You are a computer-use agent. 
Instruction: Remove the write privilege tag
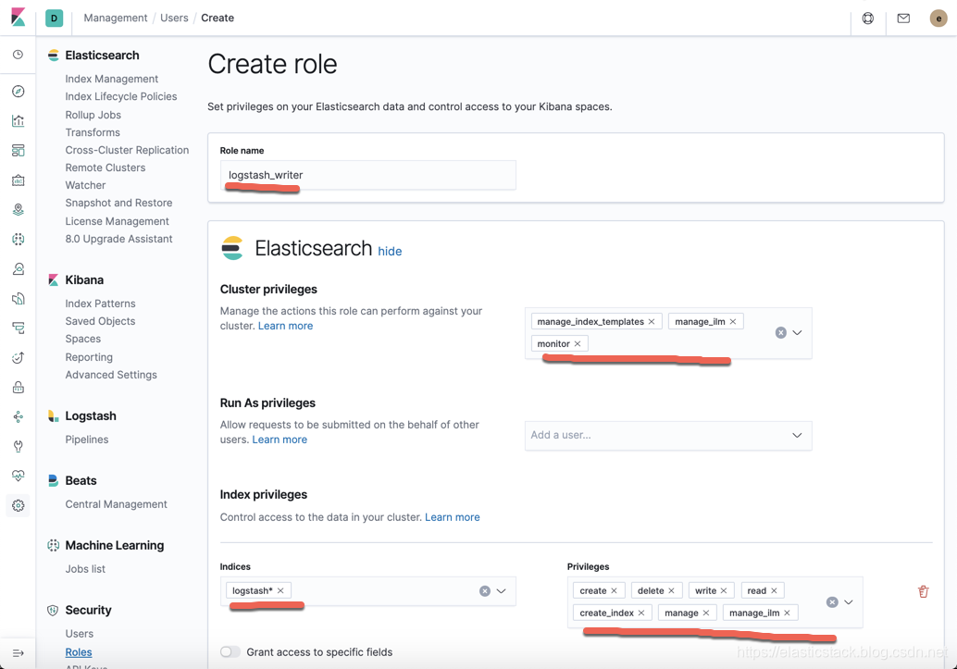point(724,590)
